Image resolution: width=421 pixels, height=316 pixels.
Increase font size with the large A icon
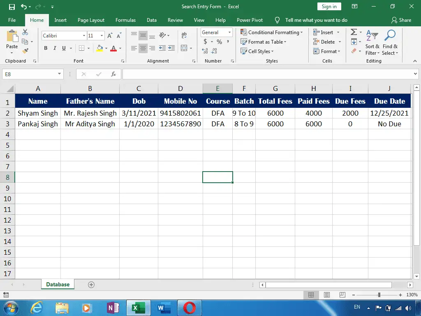click(x=110, y=35)
